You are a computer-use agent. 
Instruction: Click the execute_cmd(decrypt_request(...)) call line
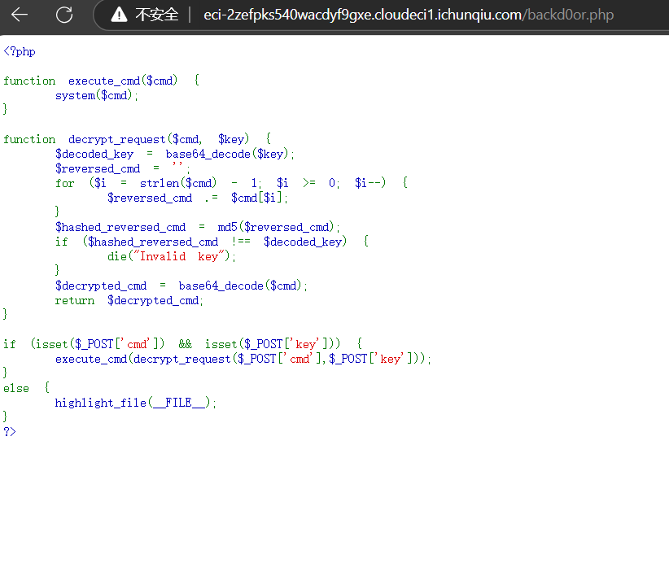243,359
